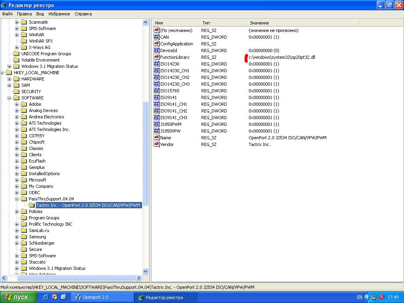The image size is (404, 303).
Task: Switch to Openport 2.0 taskbar window
Action: [103, 297]
